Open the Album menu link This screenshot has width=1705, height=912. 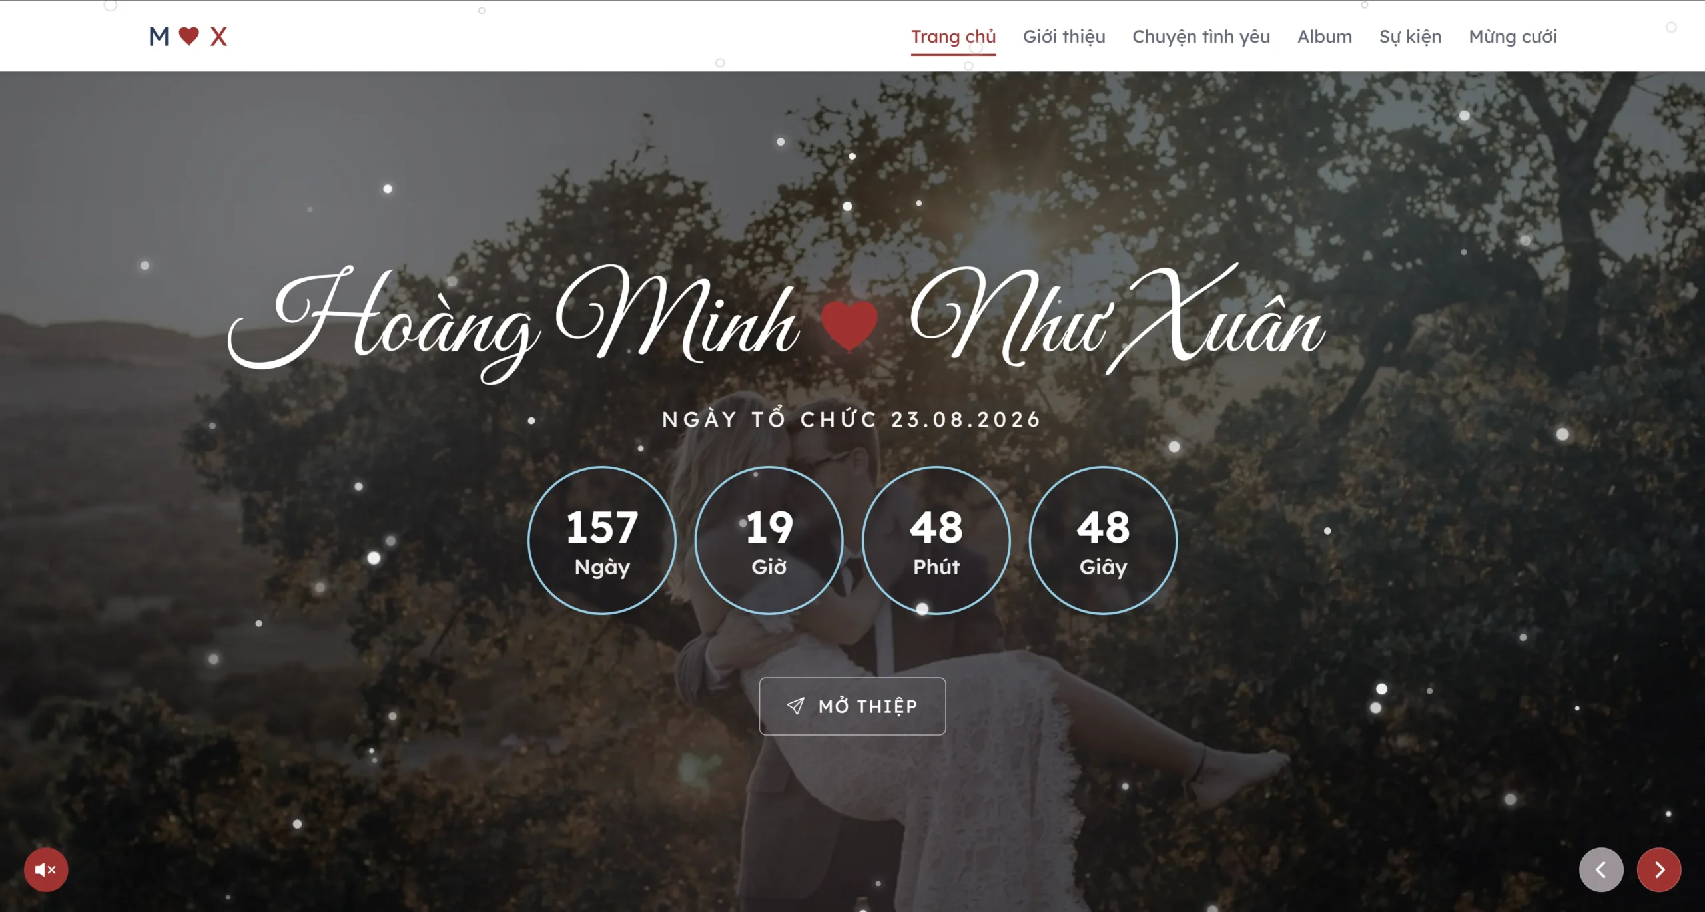tap(1325, 37)
